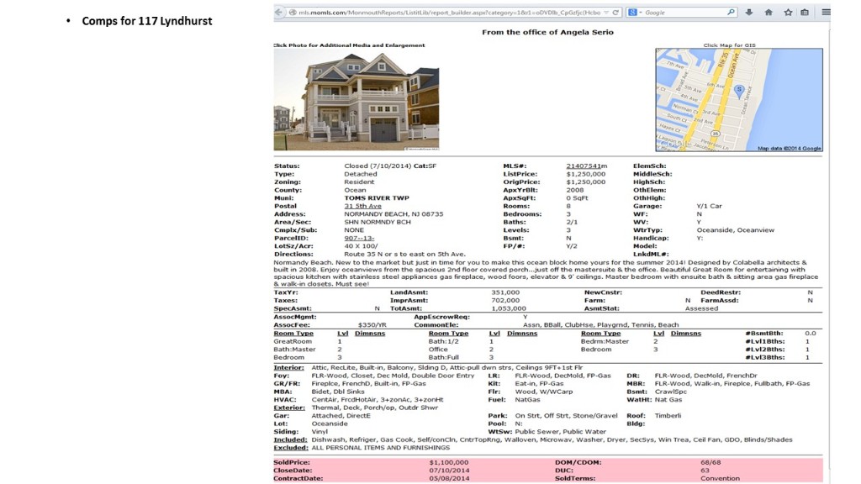Screen dimensions: 861x484
Task: Click the ParcelID 907--13- link
Action: pos(358,237)
